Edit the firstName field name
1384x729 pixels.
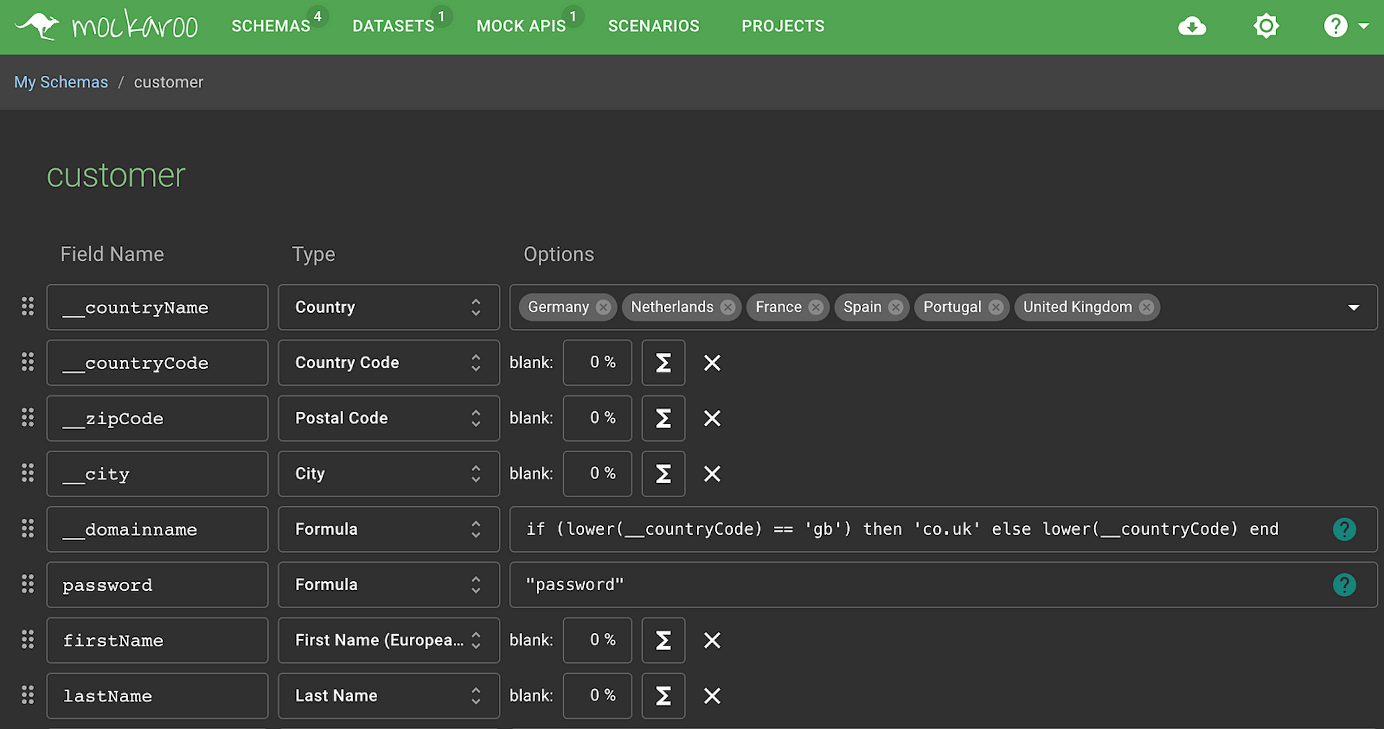pos(157,640)
